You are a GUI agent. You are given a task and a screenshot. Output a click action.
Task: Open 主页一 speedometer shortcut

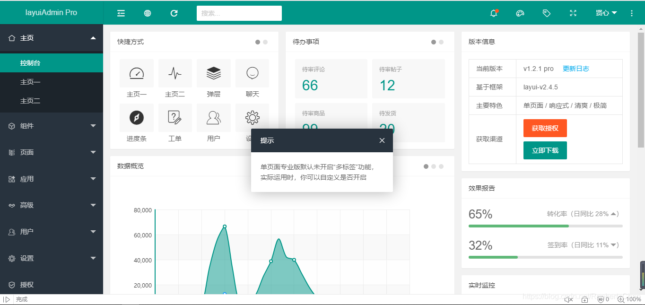(x=137, y=73)
